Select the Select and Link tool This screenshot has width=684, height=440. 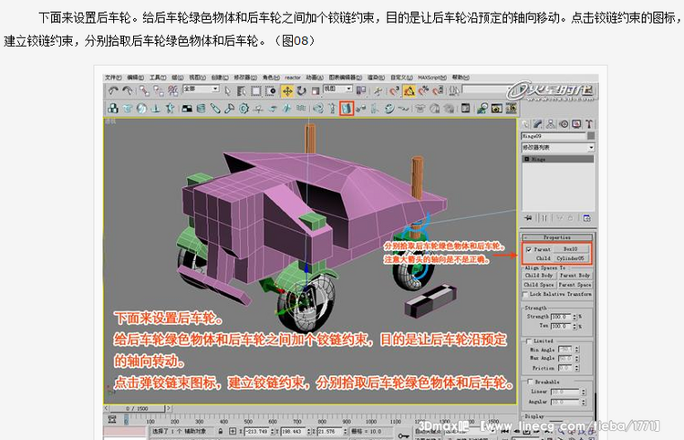[144, 90]
